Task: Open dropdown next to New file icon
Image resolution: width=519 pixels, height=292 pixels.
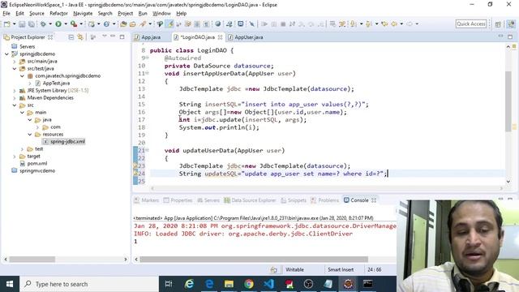Action: point(15,24)
